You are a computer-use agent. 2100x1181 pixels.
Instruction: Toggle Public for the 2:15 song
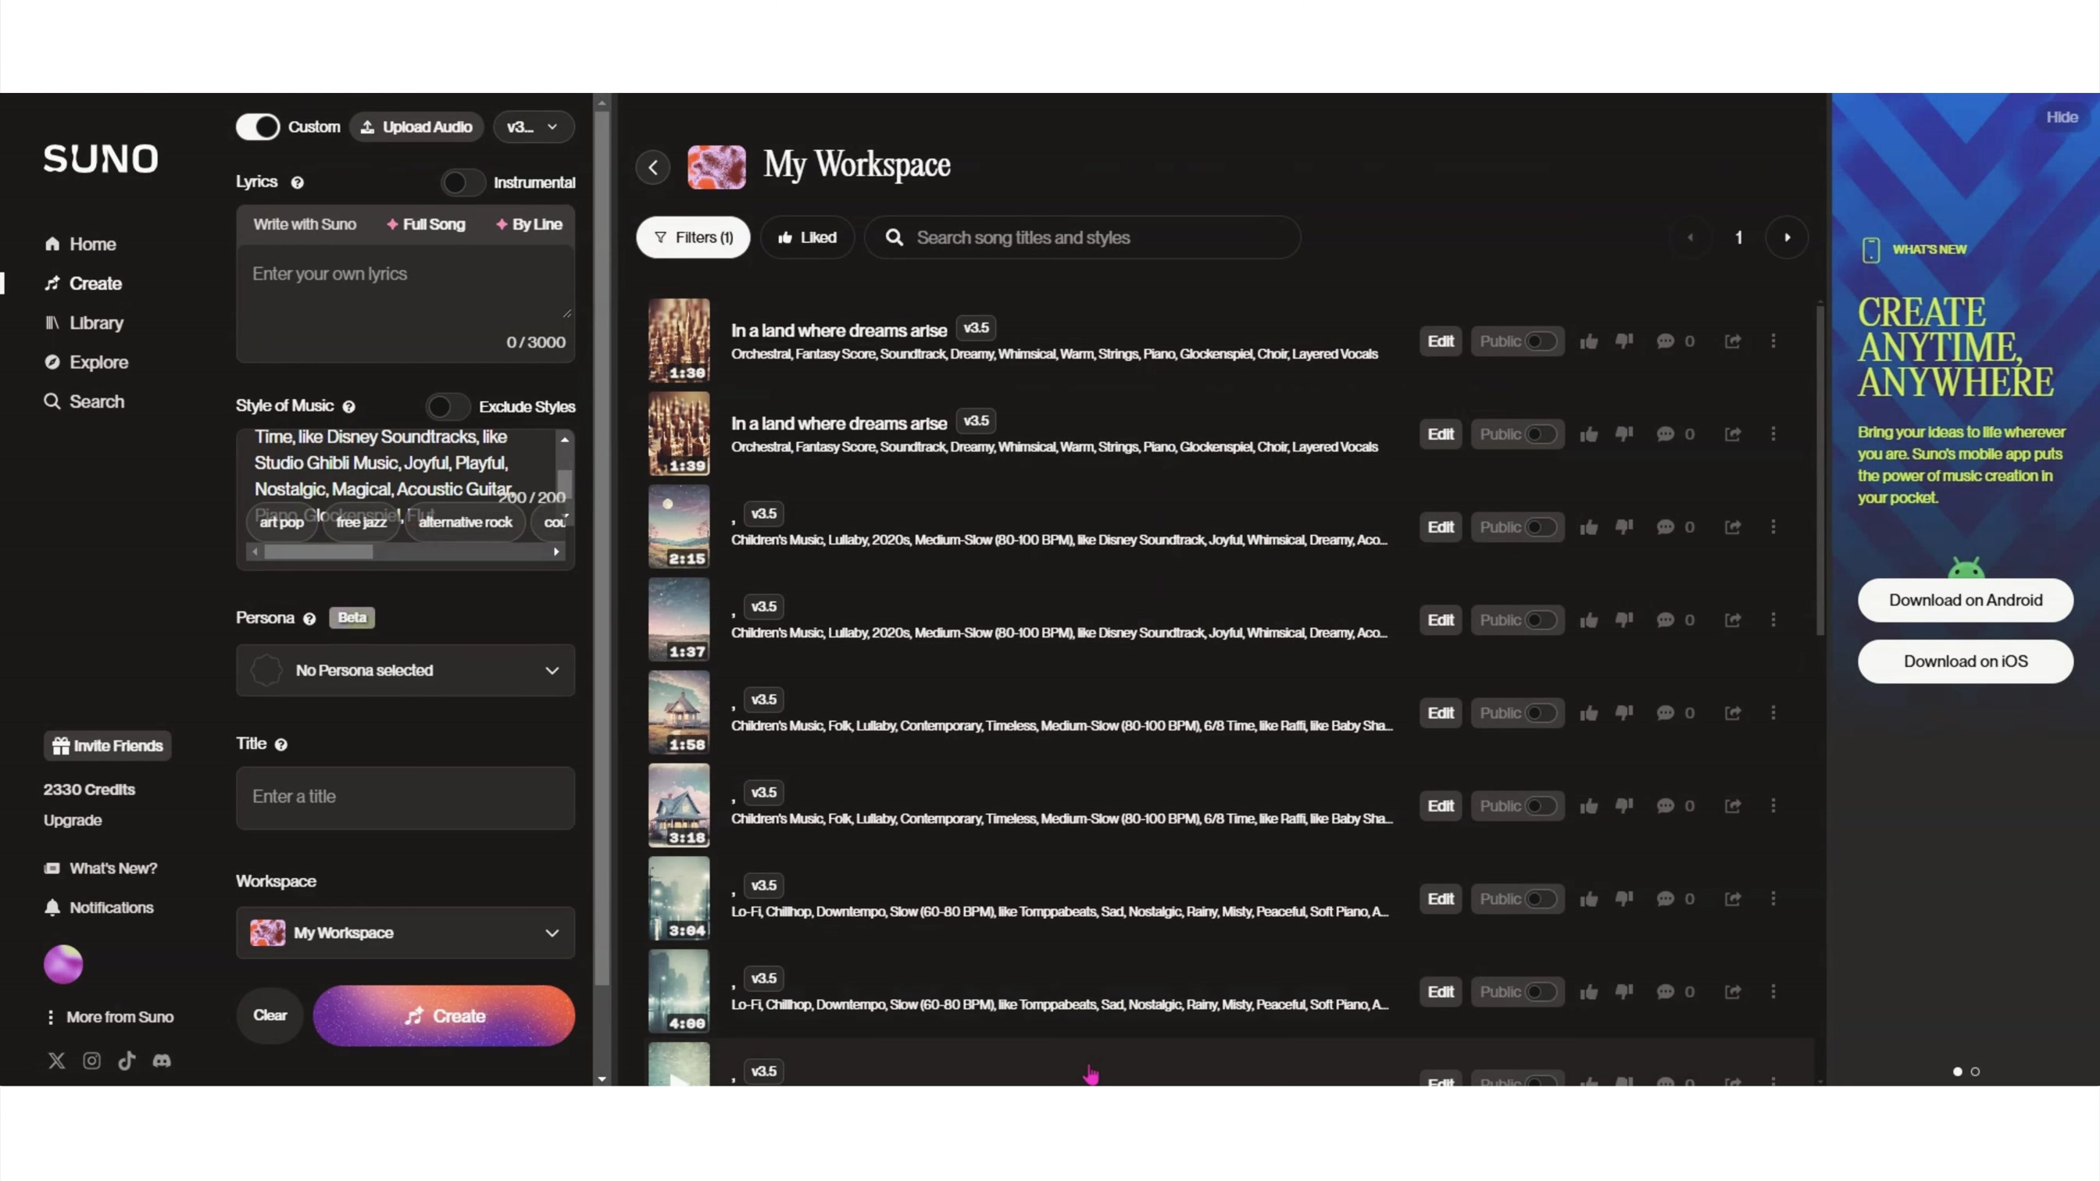1540,527
